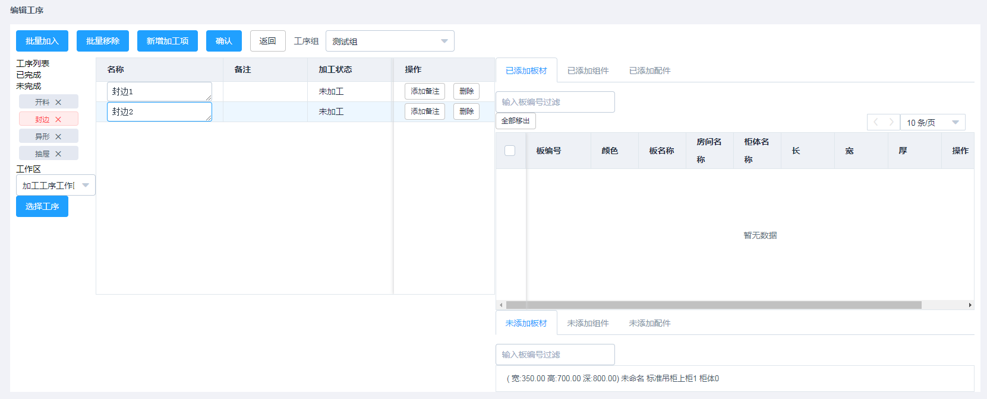Open the 工序组 测试组 dropdown

(x=390, y=42)
